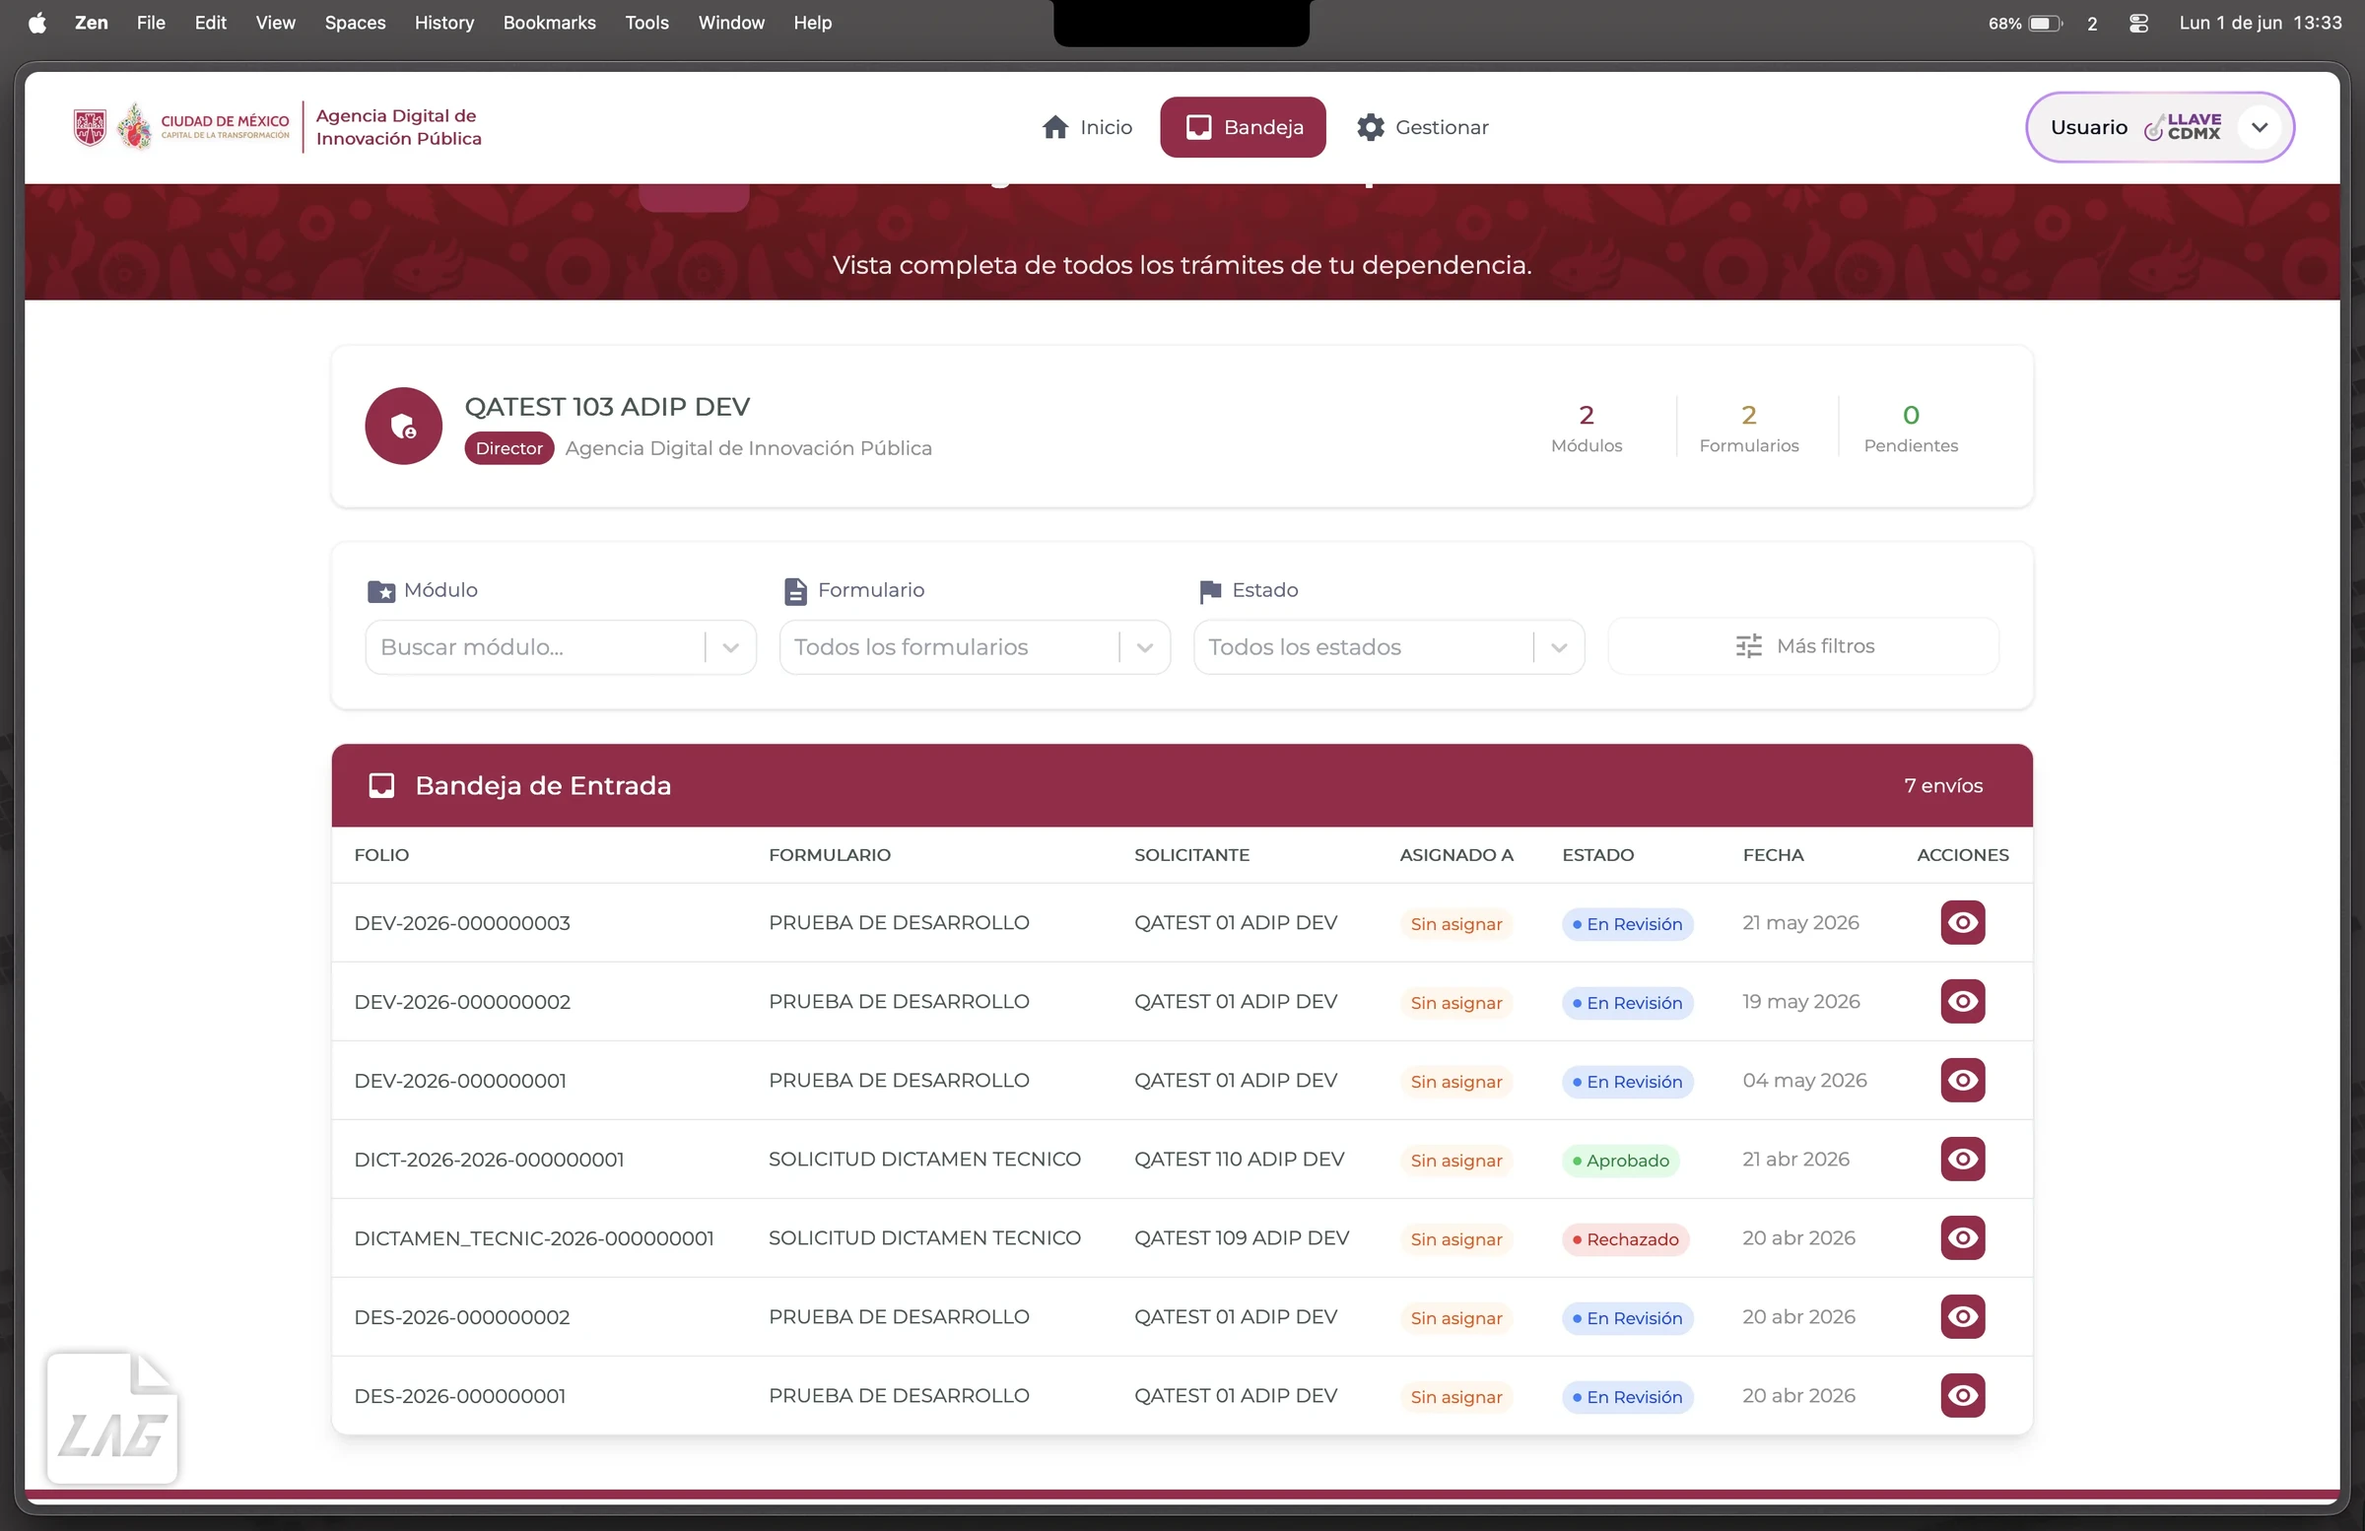
Task: Click the battery status icon
Action: (2043, 22)
